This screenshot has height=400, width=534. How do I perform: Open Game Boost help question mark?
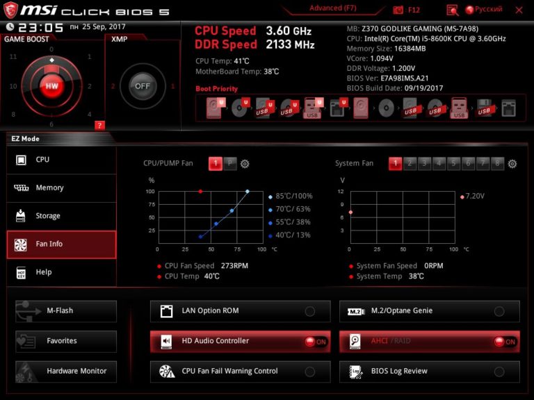[x=99, y=125]
